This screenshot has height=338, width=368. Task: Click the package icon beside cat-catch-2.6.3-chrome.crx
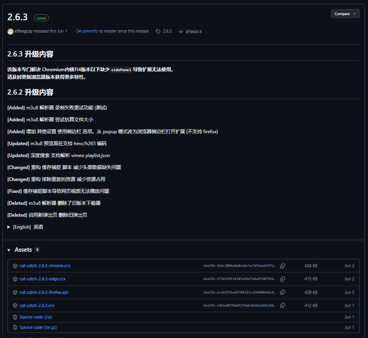15,266
